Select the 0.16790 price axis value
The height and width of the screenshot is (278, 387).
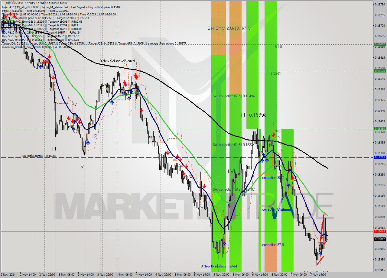pos(380,4)
